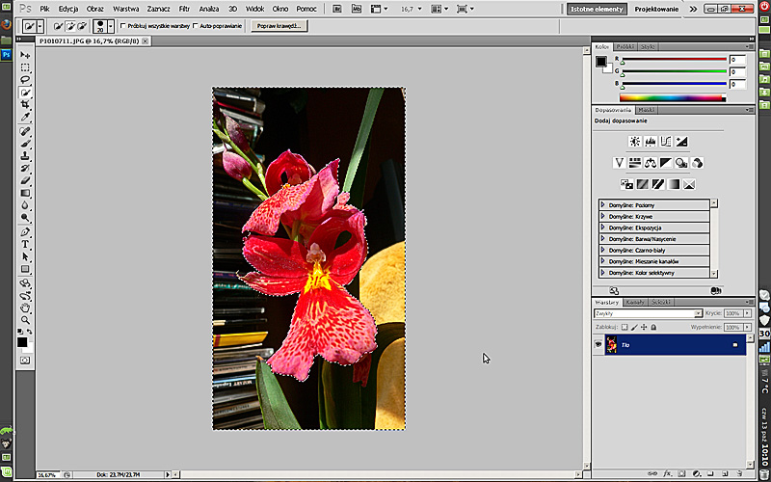The height and width of the screenshot is (482, 771).
Task: Enable the Auto-poprawianie checkbox
Action: [197, 26]
